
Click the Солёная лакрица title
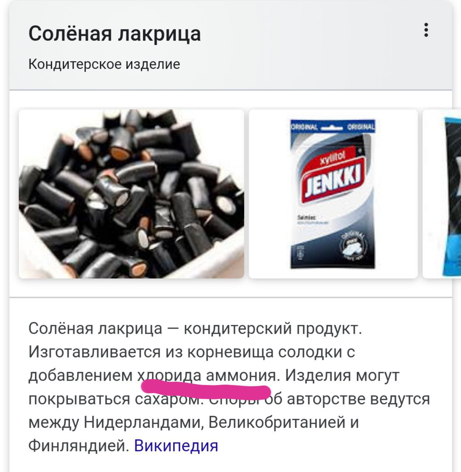pos(115,34)
